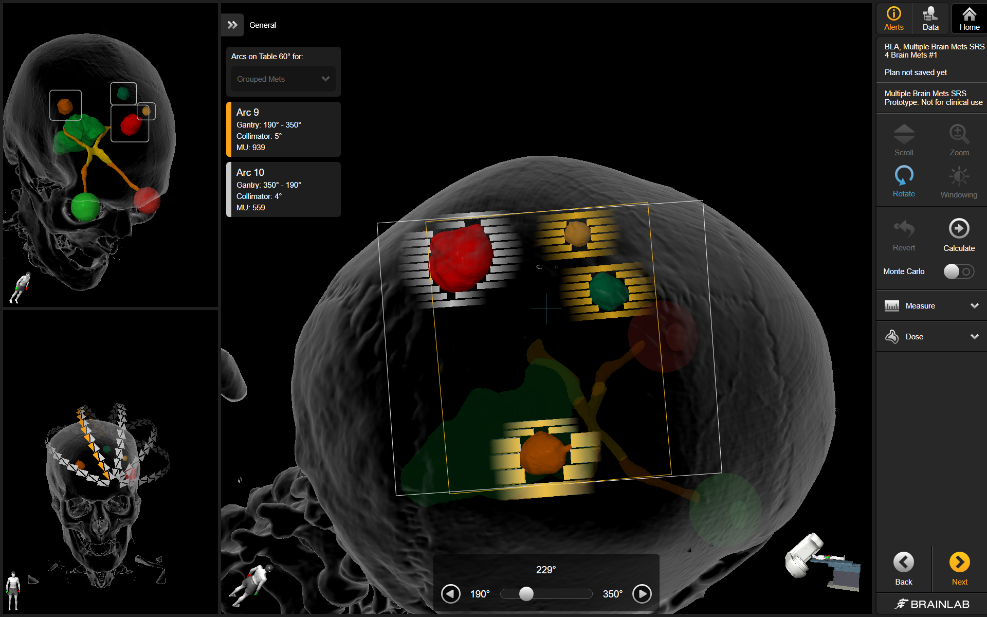This screenshot has height=617, width=987.
Task: Click the gantry angle slider handle
Action: coord(526,594)
